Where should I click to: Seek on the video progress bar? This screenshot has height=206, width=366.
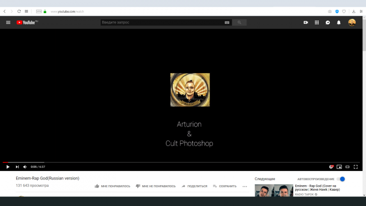(181, 162)
